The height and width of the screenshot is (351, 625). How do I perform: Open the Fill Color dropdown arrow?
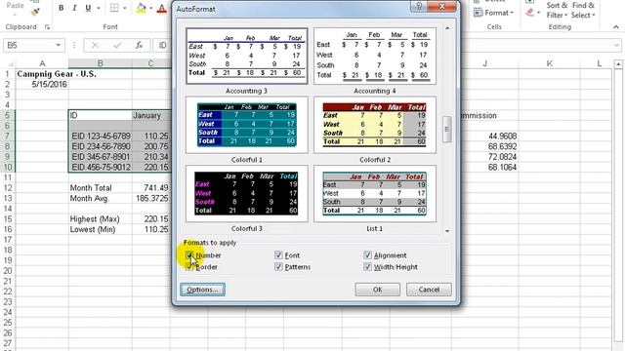coord(150,8)
